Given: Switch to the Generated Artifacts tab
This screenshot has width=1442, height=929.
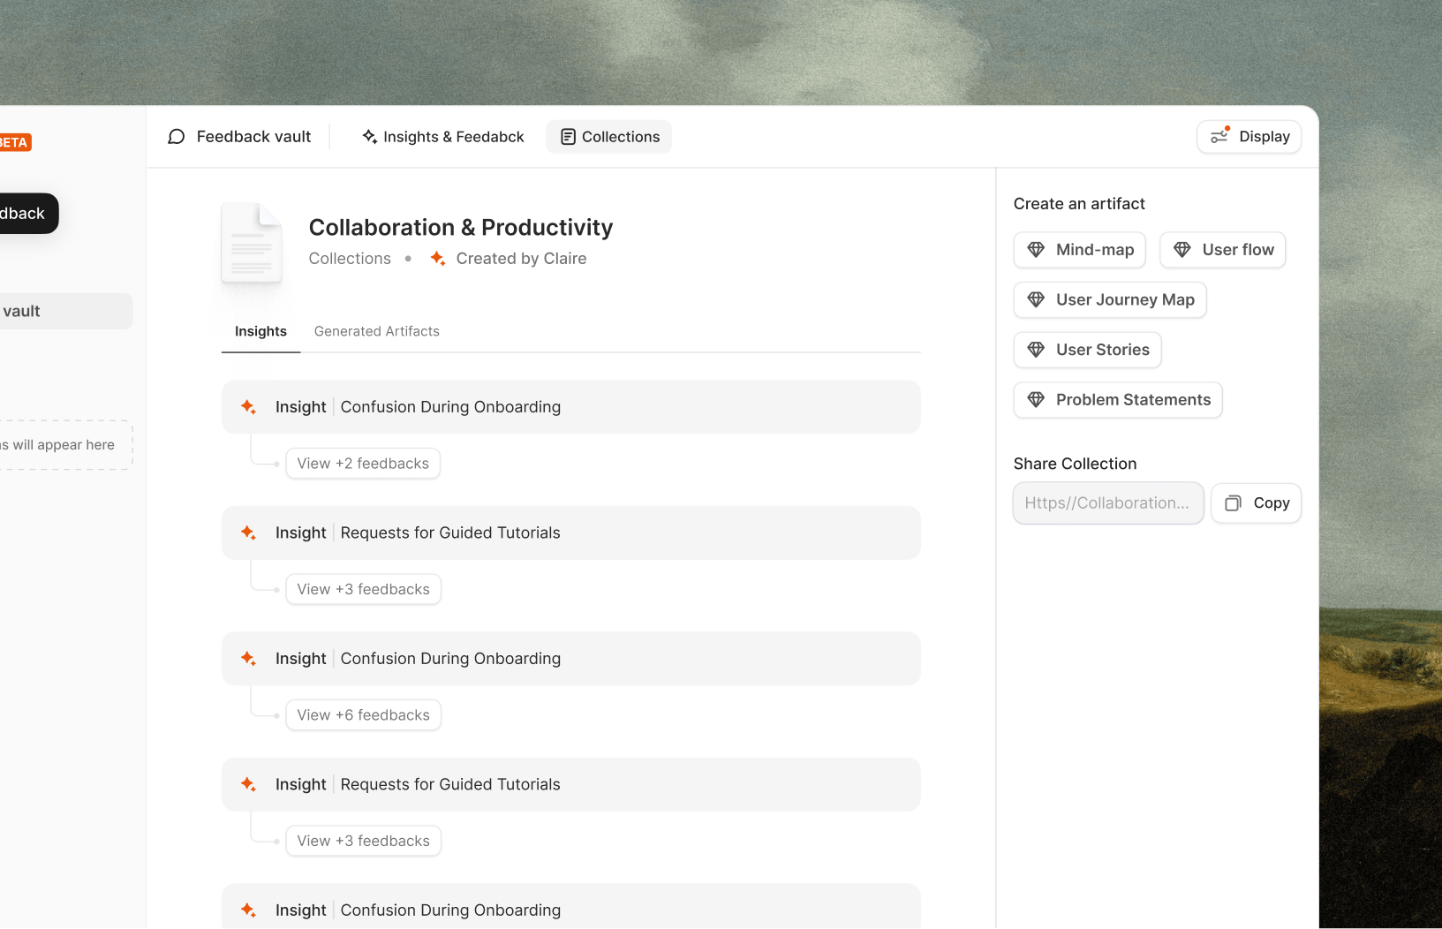Looking at the screenshot, I should click(376, 331).
